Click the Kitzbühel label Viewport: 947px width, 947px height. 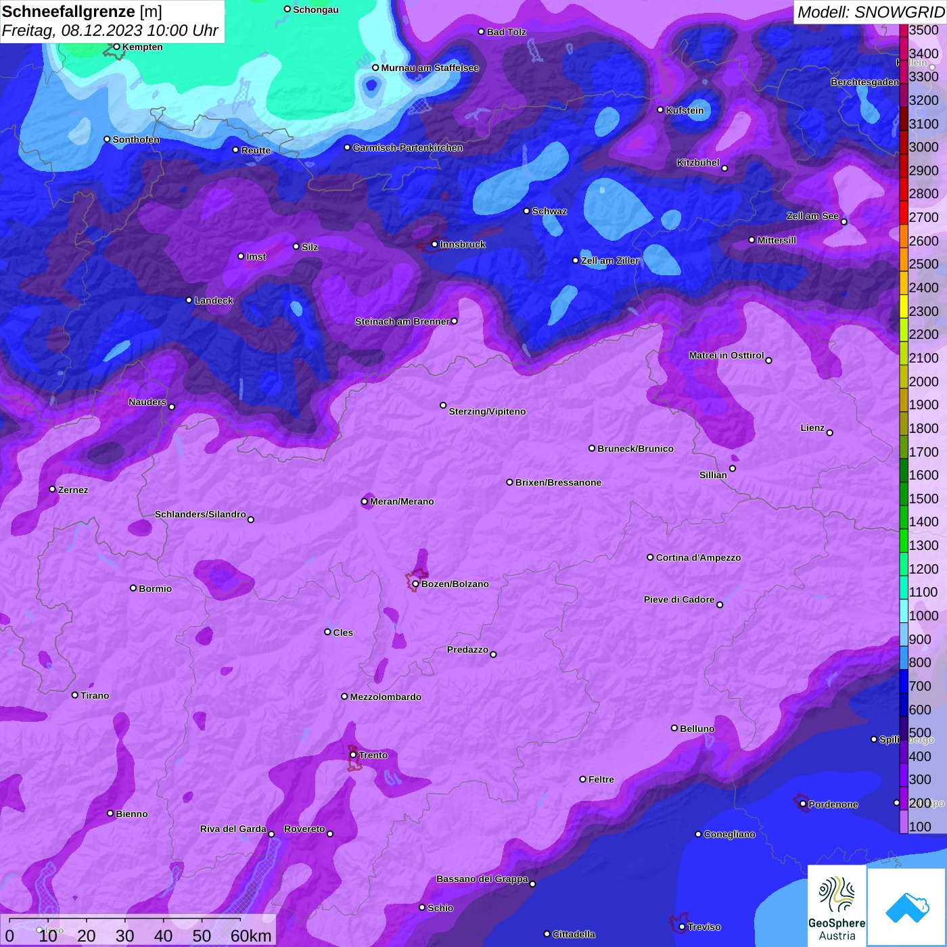[698, 162]
